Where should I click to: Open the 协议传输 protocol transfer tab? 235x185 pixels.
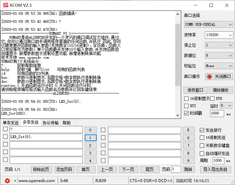click(x=51, y=123)
